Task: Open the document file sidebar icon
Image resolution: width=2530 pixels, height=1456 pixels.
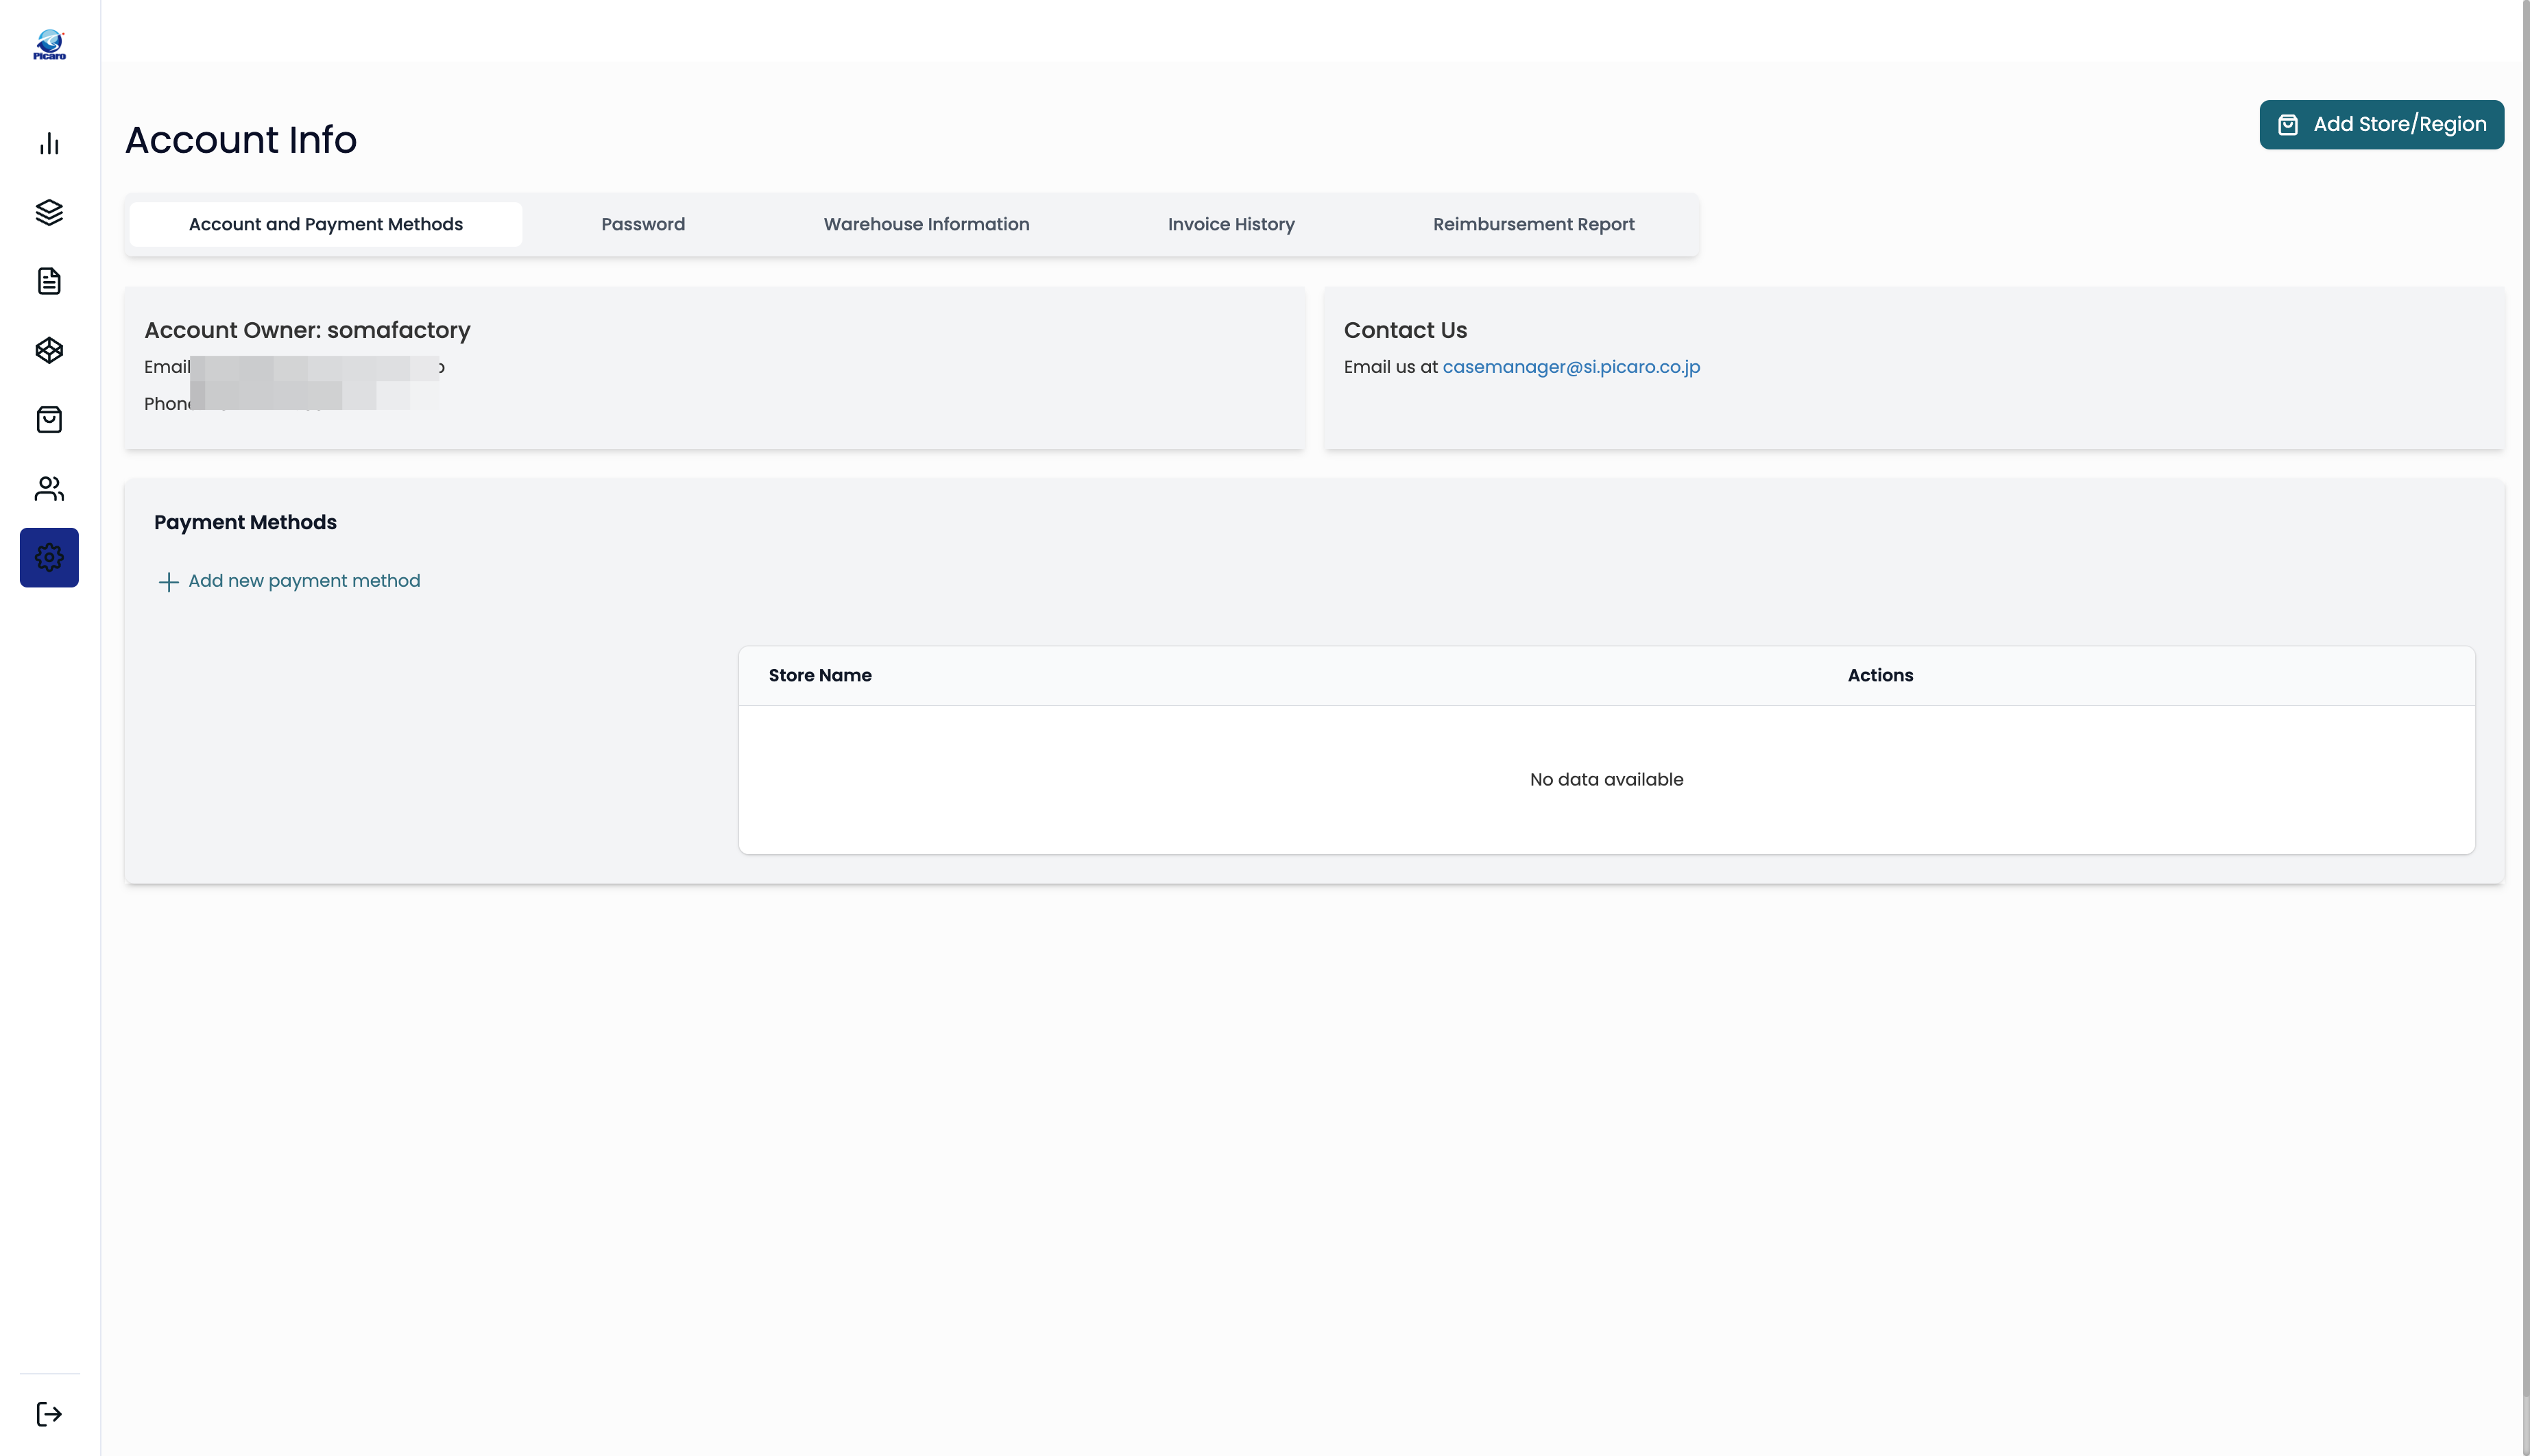Action: tap(49, 282)
